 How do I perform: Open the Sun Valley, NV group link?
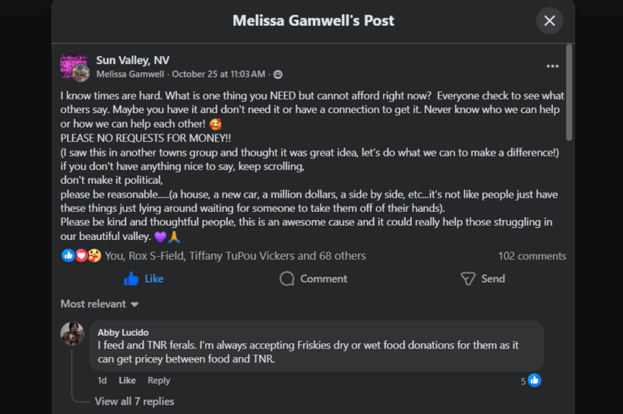(x=133, y=60)
